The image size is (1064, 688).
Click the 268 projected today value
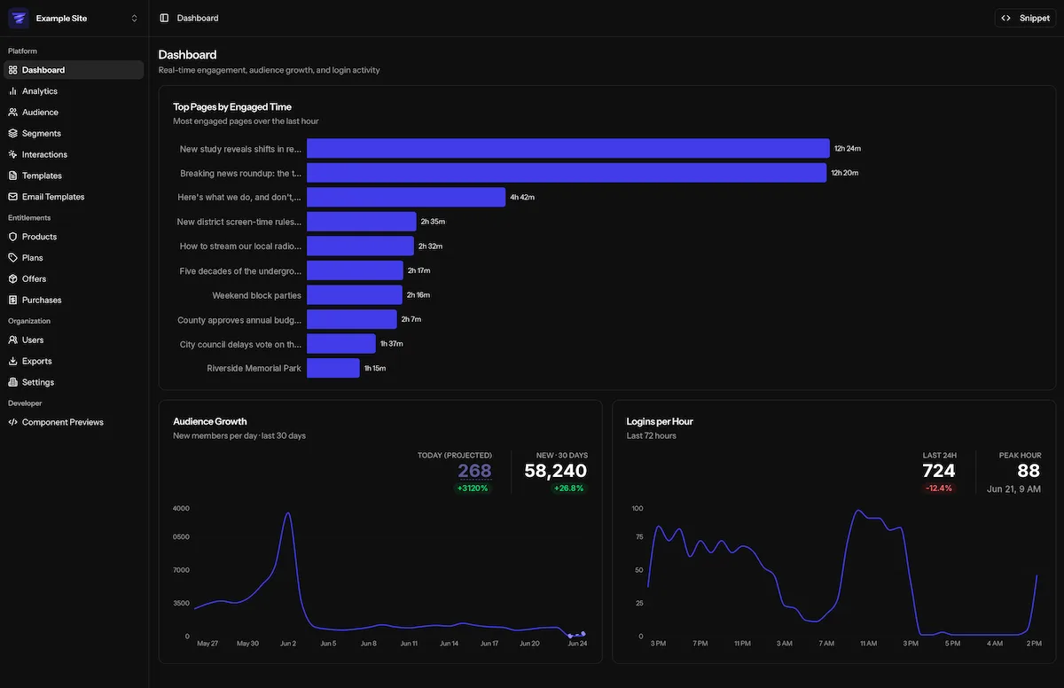[474, 471]
